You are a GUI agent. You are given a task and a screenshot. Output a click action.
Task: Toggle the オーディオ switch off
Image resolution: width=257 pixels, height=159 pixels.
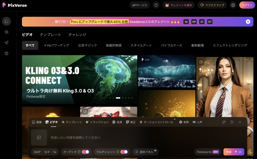85,152
